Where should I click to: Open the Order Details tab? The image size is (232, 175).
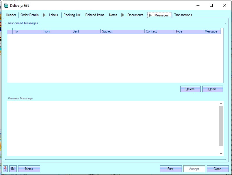30,15
